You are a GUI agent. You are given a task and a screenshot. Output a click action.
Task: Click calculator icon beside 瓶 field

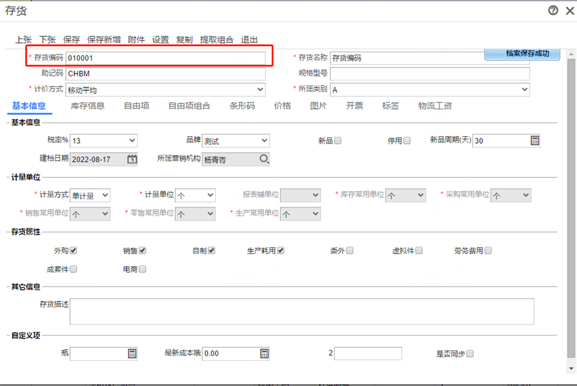pyautogui.click(x=131, y=353)
